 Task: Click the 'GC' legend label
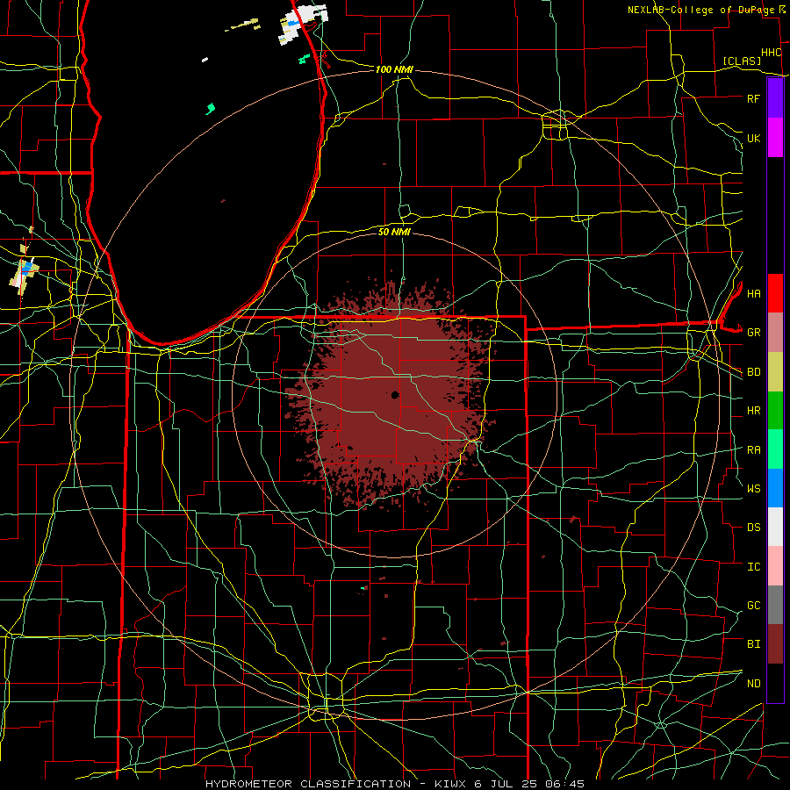[x=754, y=605]
